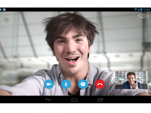Open the chat message bubble
The height and width of the screenshot is (113, 151).
coord(83,84)
